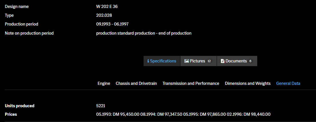
Task: Click the image icon on Pictures tab
Action: click(187, 61)
